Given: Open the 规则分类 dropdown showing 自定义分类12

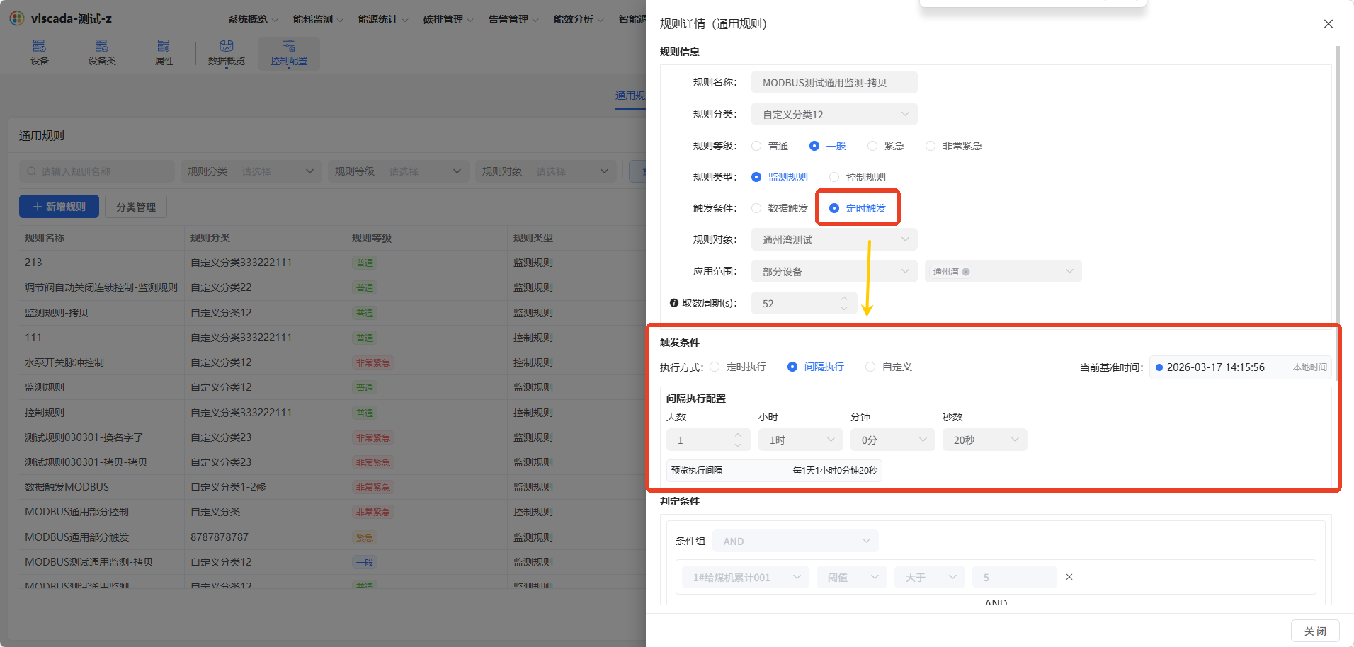Looking at the screenshot, I should coord(834,114).
